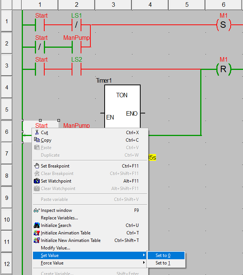243x275 pixels.
Task: Click the Start negated contact in row 2
Action: click(40, 47)
